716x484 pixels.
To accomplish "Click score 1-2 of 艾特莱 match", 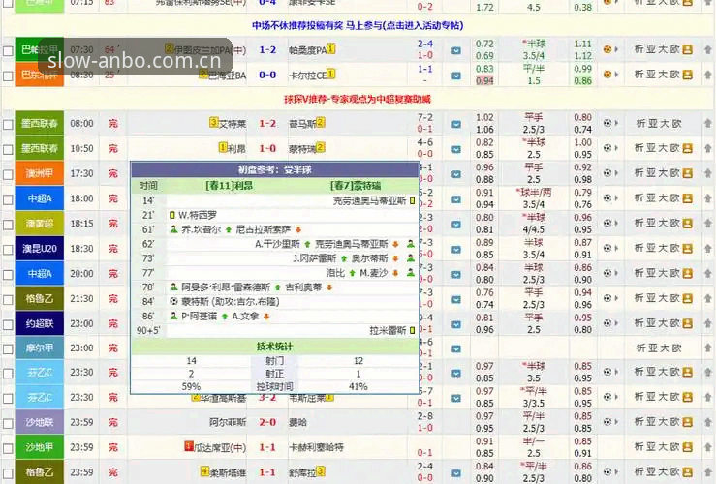I will (267, 124).
